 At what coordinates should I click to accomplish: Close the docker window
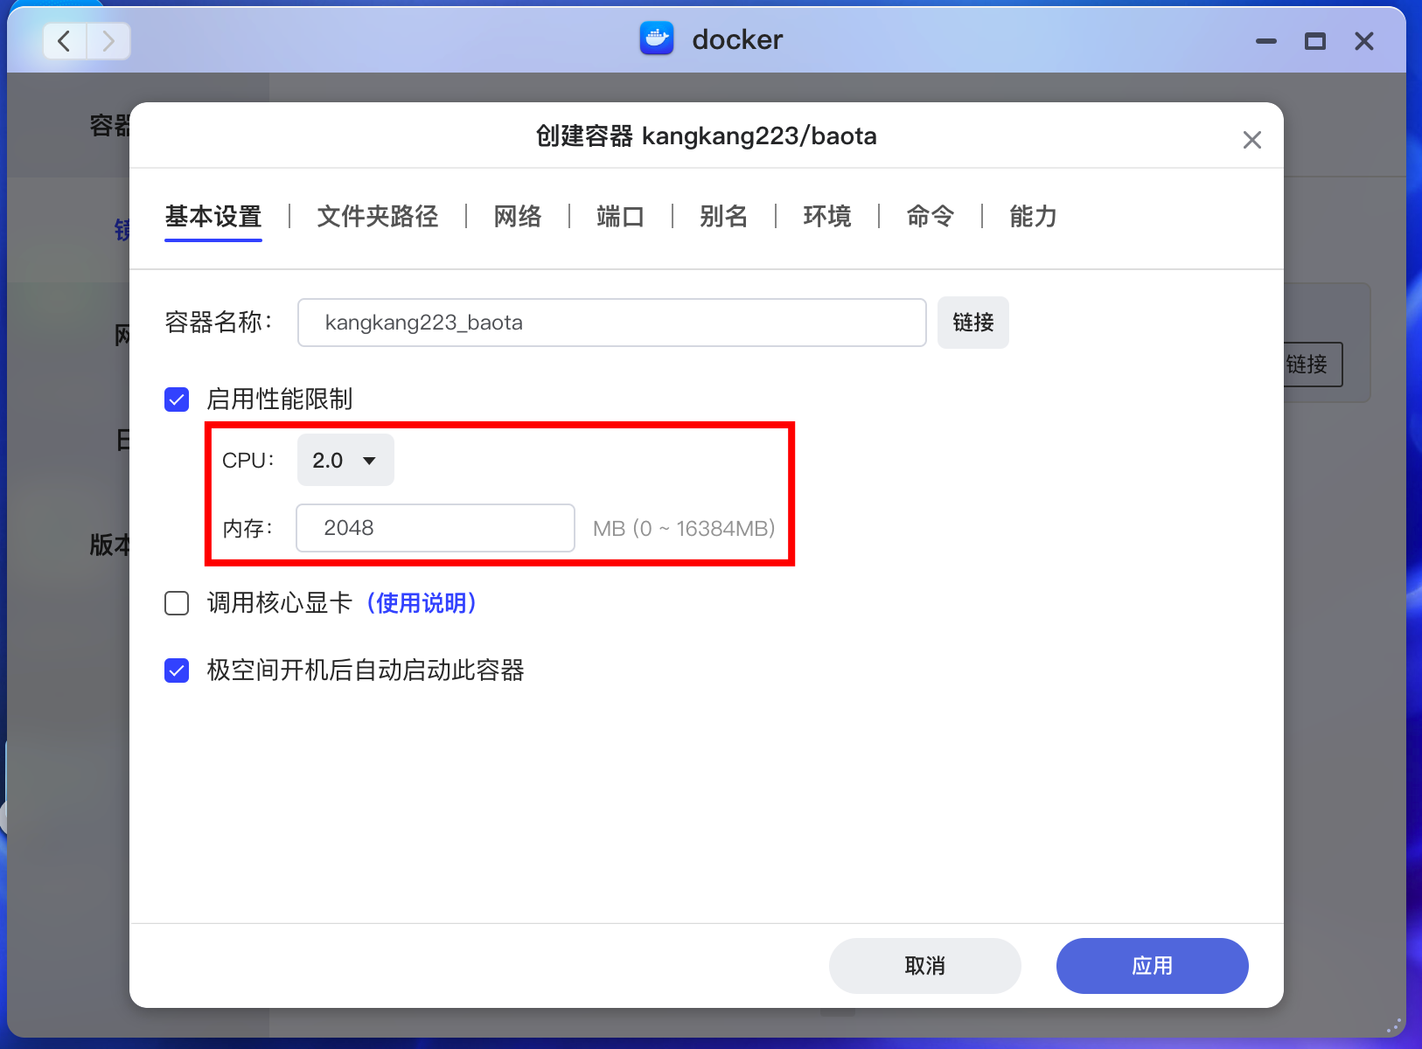(1364, 41)
